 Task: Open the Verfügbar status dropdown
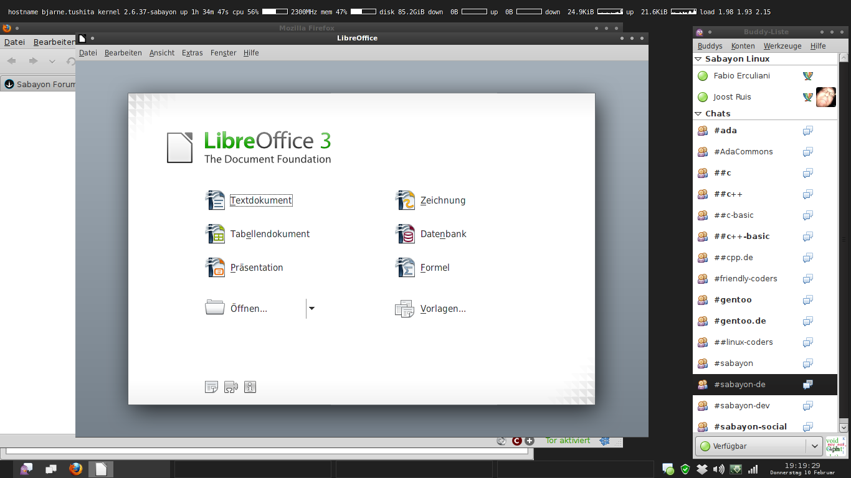[758, 446]
